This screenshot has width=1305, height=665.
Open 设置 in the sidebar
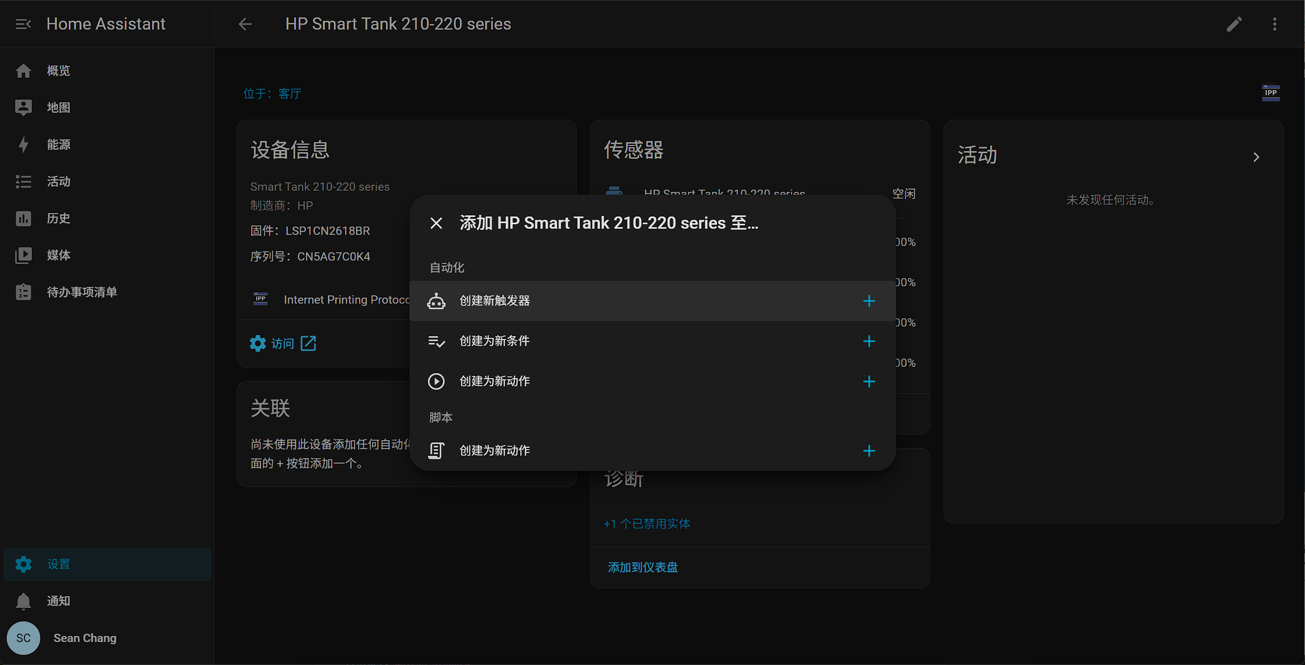[x=107, y=564]
